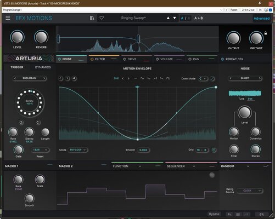Shift motion envelope right
The width and height of the screenshot is (275, 219).
68,78
